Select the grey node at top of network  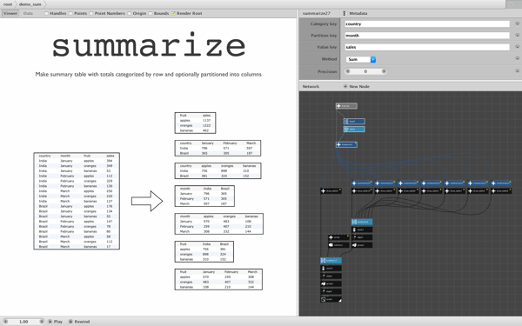pos(346,106)
